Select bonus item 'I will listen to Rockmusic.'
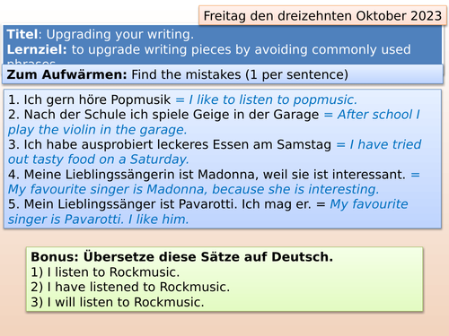 click(118, 302)
